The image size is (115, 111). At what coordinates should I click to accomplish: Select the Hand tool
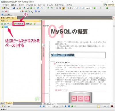(x=57, y=8)
